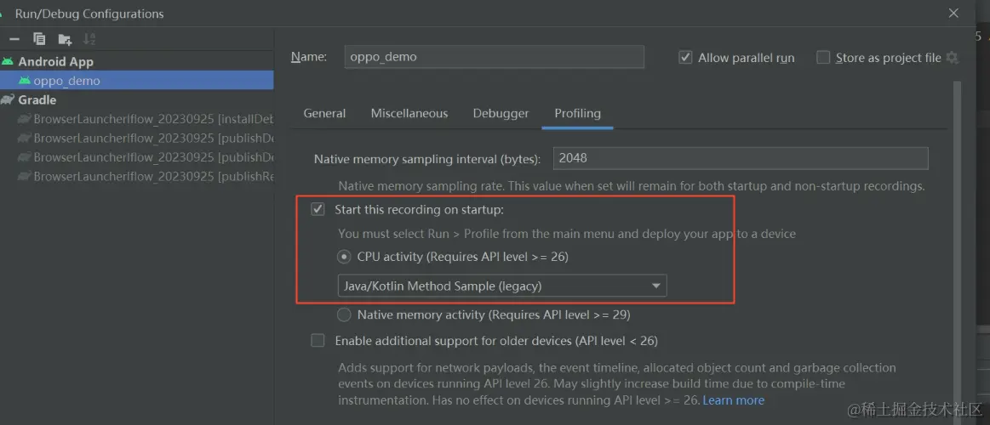Disable the Allow parallel run checkbox

click(685, 58)
